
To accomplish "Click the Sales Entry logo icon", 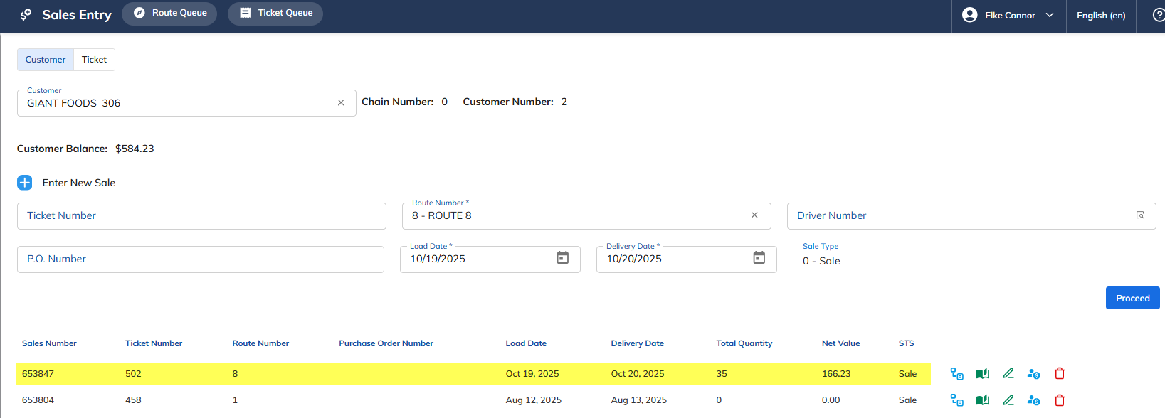I will [26, 14].
